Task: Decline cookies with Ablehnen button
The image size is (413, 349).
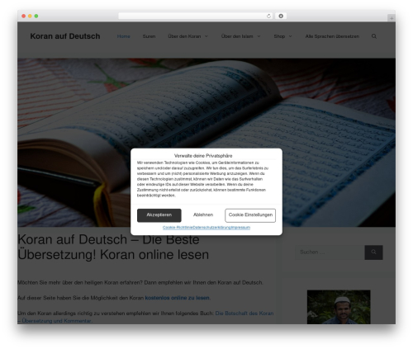Action: [203, 215]
